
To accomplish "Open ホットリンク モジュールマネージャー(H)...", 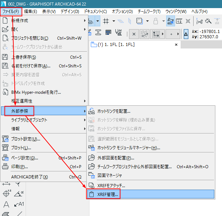I will (x=151, y=148).
